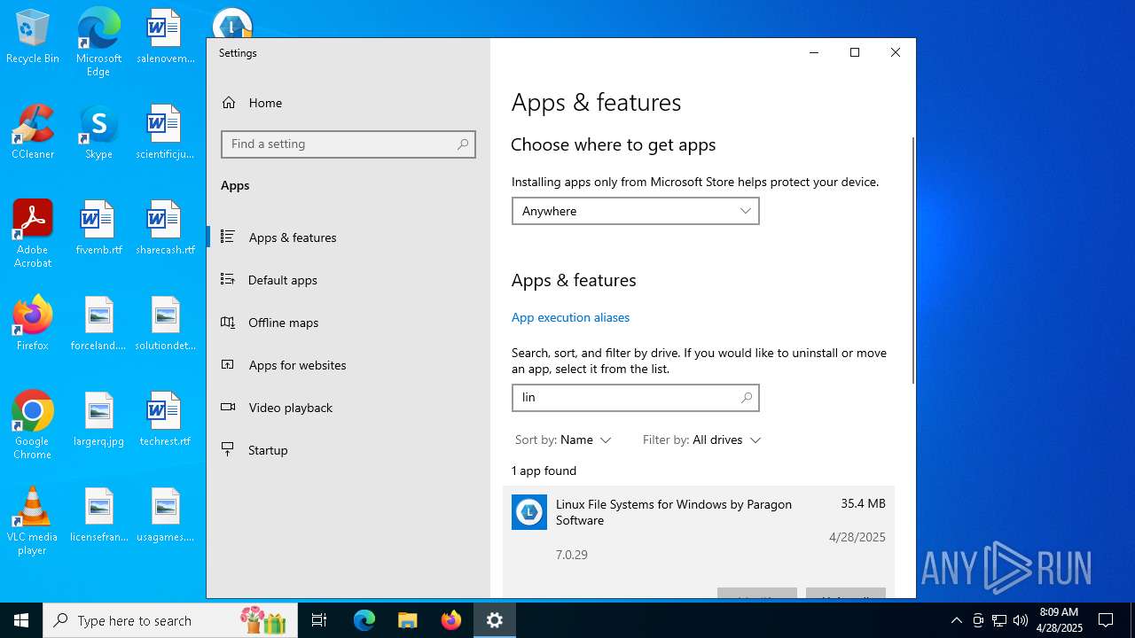The image size is (1135, 638).
Task: Open File Explorer from taskbar
Action: 407,620
